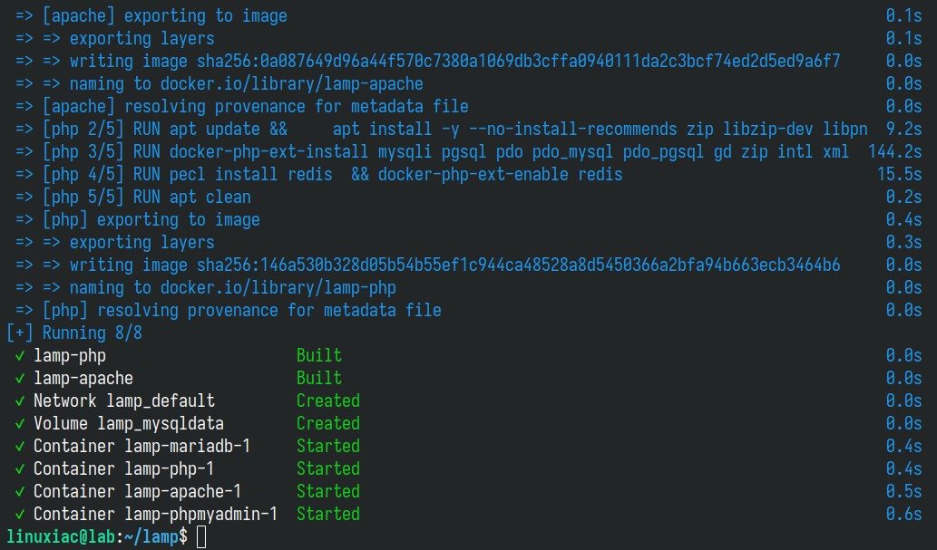Click the checkmark next to lamp-apache Built
Viewport: 937px width, 550px height.
(19, 378)
